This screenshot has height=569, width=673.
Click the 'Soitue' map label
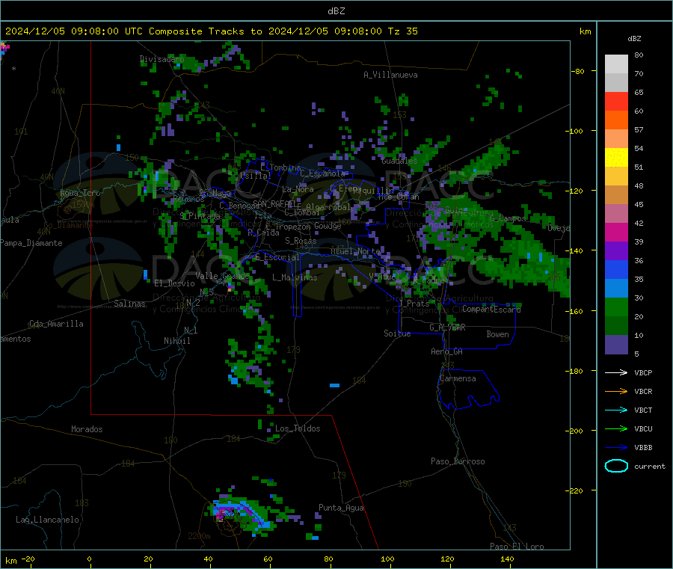click(x=397, y=333)
